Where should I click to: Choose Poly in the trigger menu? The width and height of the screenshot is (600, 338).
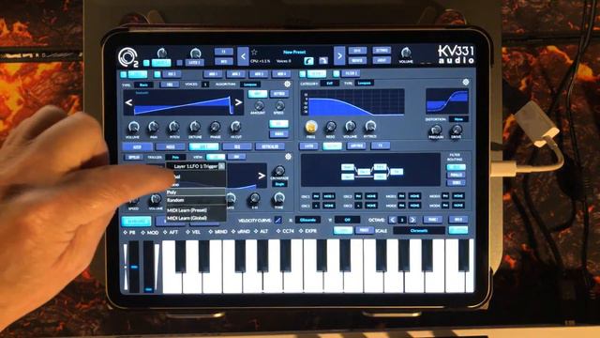(x=196, y=192)
